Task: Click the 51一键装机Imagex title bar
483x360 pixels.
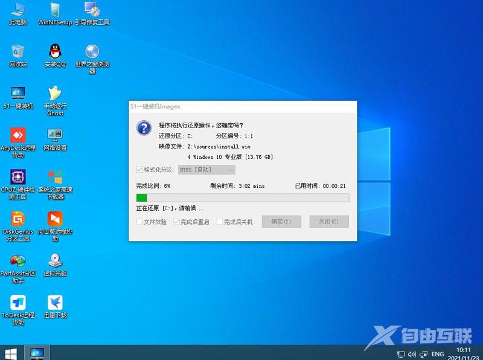Action: point(243,107)
